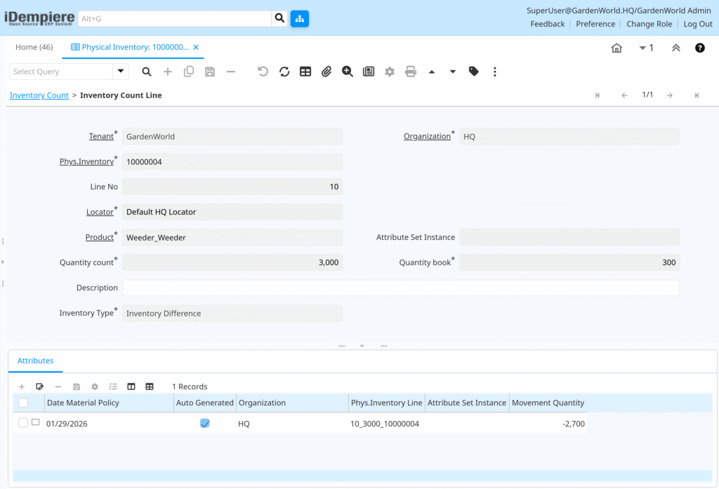Viewport: 719px width, 489px height.
Task: Select the Attributes tab
Action: [x=35, y=361]
